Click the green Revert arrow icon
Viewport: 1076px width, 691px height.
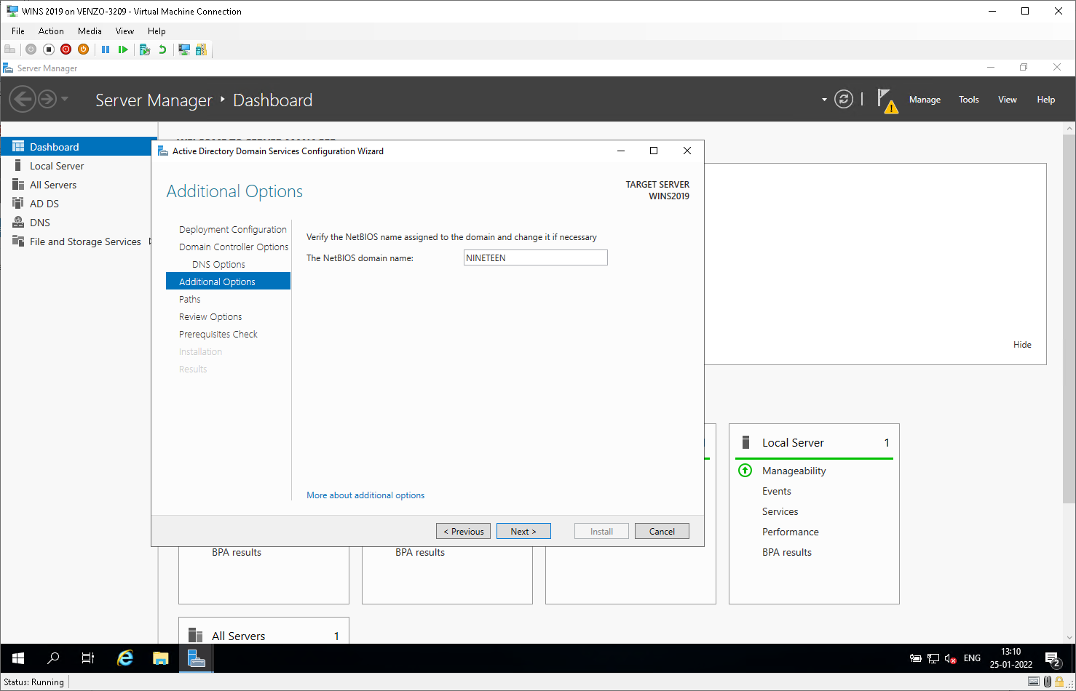click(x=162, y=49)
